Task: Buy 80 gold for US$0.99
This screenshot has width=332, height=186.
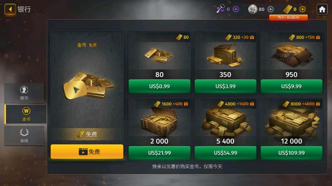Action: tap(159, 86)
